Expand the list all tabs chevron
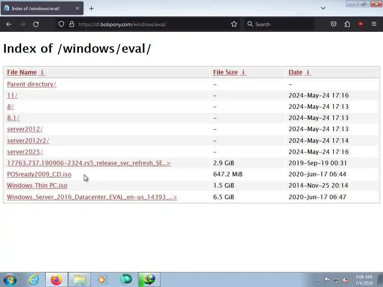The image size is (383, 287). 323,8
